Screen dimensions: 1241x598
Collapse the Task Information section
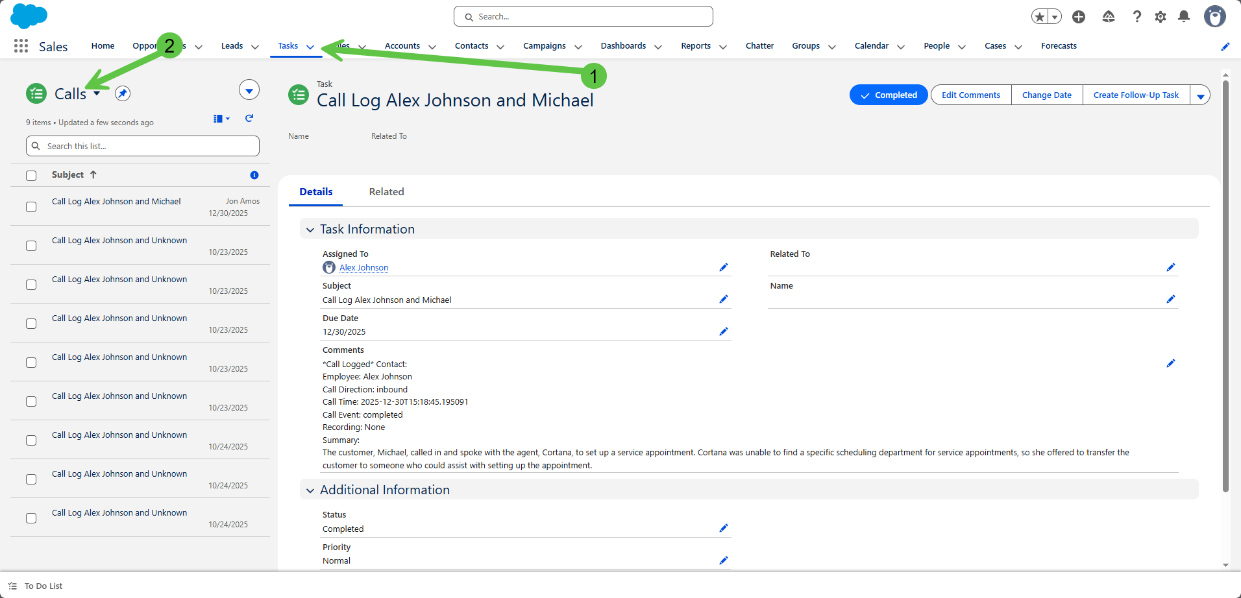(310, 230)
